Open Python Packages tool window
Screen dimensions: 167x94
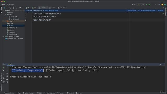click(x=29, y=93)
